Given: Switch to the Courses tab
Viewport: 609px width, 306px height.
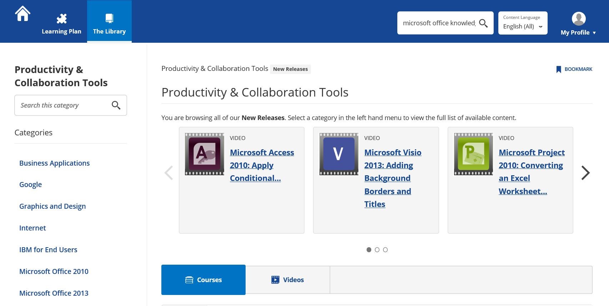Looking at the screenshot, I should click(203, 280).
